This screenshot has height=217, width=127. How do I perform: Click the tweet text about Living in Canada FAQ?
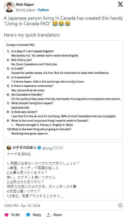click(63, 26)
